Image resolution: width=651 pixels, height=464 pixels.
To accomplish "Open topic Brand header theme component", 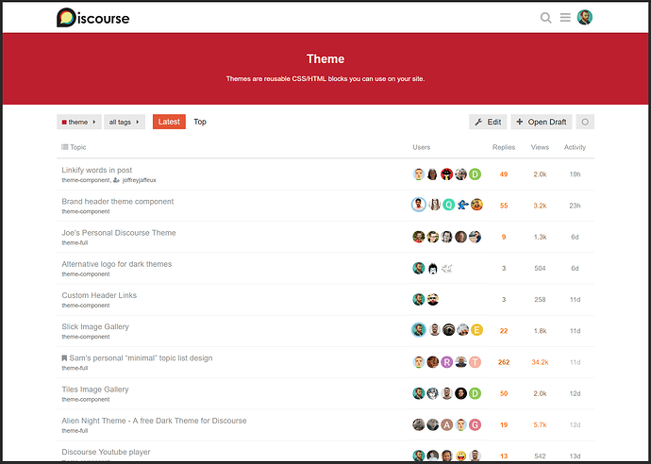I will point(118,201).
